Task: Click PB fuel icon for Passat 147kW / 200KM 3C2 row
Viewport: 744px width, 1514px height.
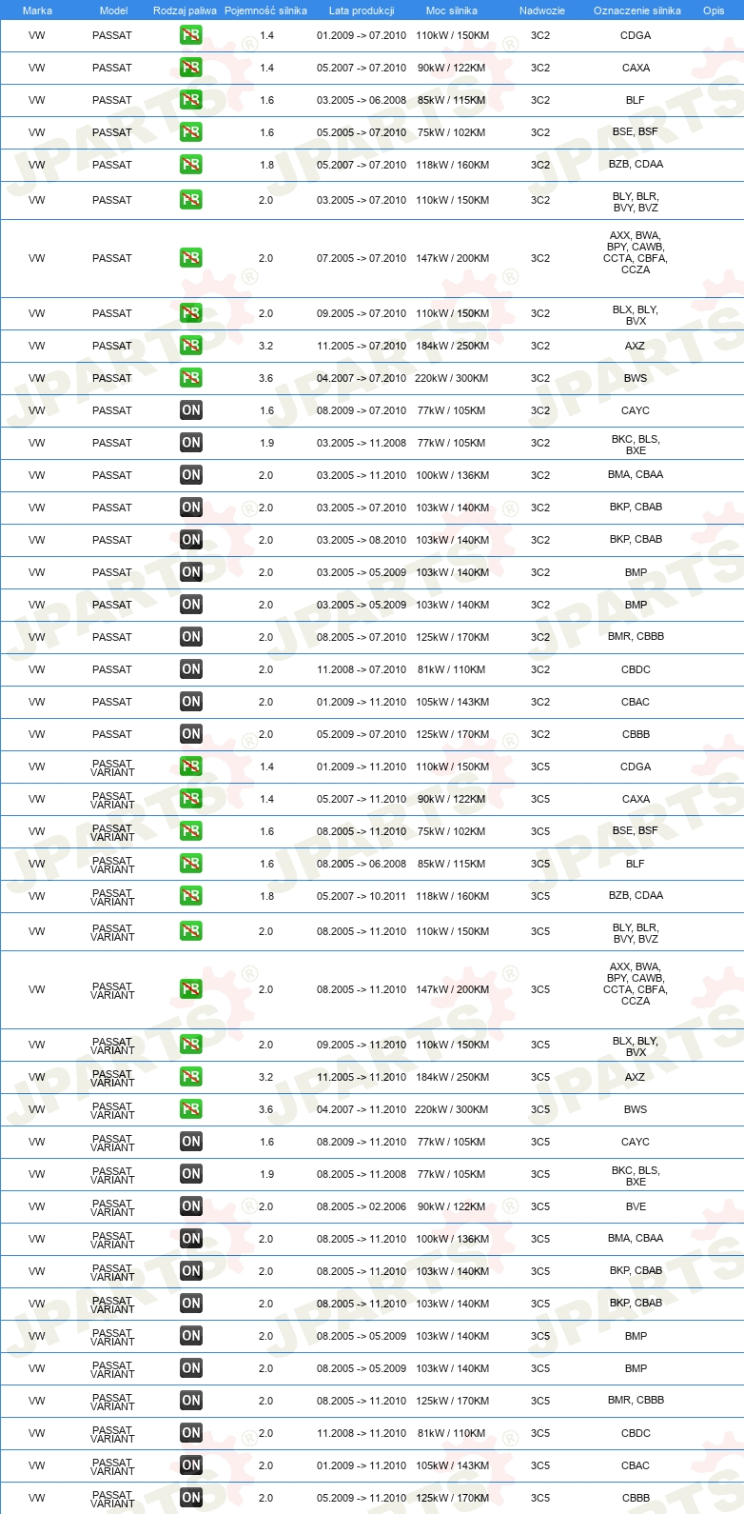Action: (191, 258)
